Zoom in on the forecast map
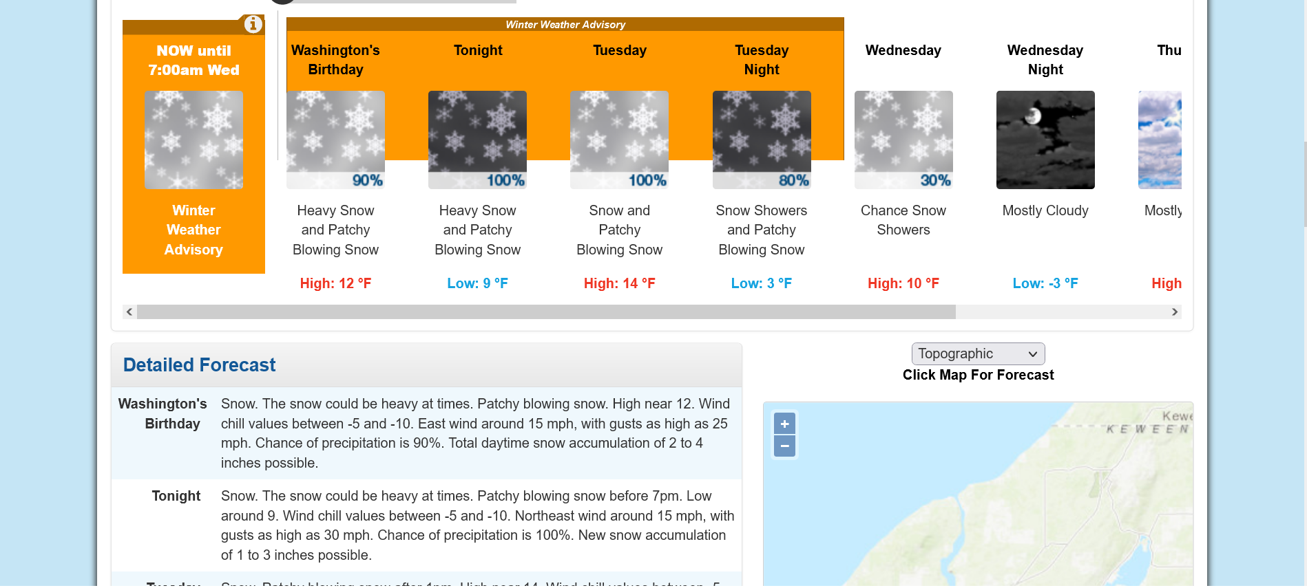 [784, 423]
